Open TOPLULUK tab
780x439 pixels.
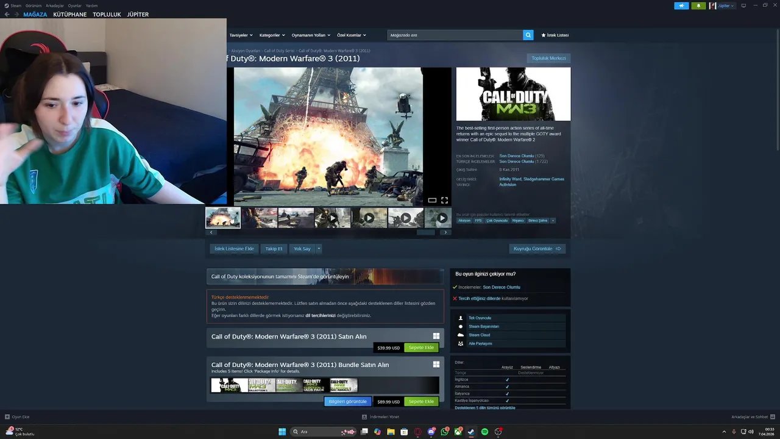[x=107, y=15]
